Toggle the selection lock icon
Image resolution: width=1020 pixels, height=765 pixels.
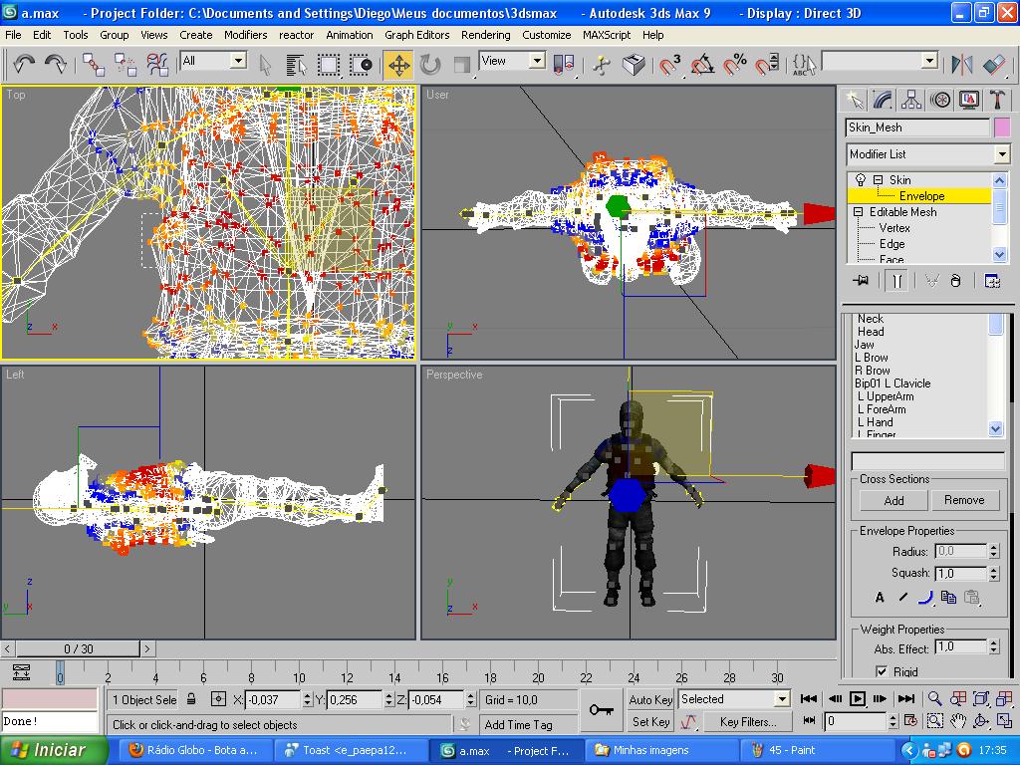[191, 700]
